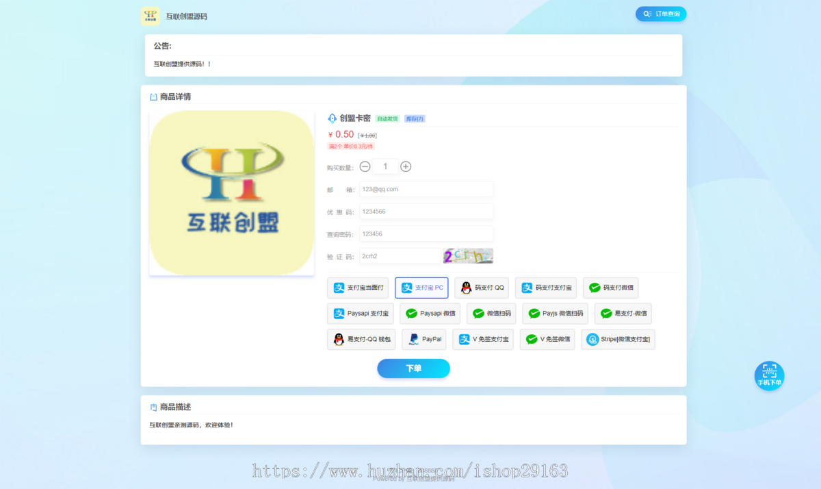Select 微信扫码 payment method
Image resolution: width=821 pixels, height=489 pixels.
tap(491, 314)
